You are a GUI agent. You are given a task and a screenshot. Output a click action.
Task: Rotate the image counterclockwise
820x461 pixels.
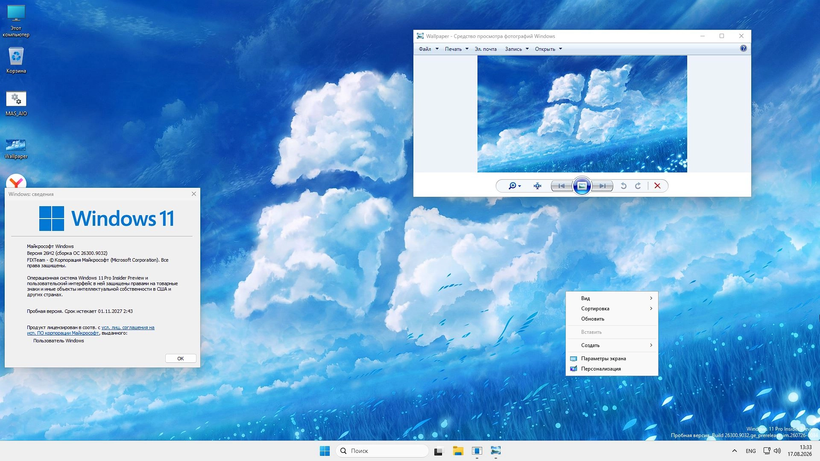(624, 186)
